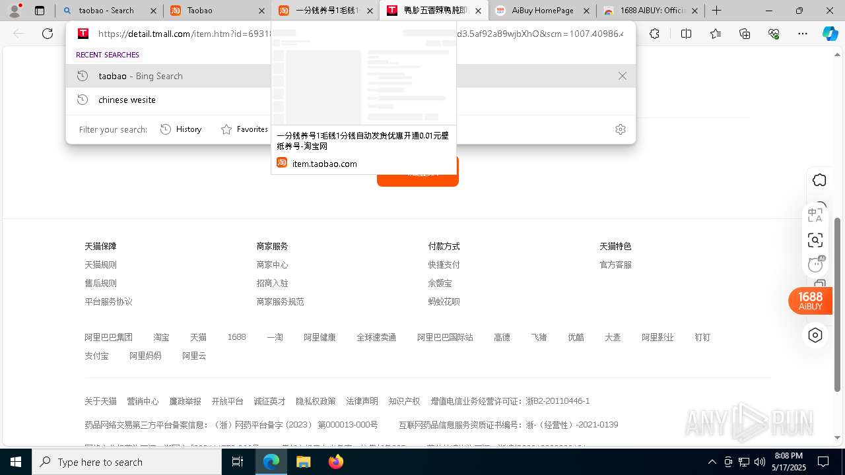Close the AiBuy HomePage tab
This screenshot has height=475, width=845.
click(x=586, y=11)
